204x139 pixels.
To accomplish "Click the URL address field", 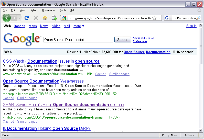I will (110, 18).
